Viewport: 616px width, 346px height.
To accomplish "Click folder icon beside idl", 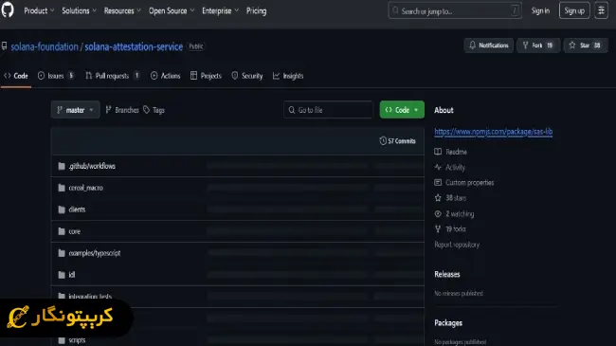I will pyautogui.click(x=62, y=275).
